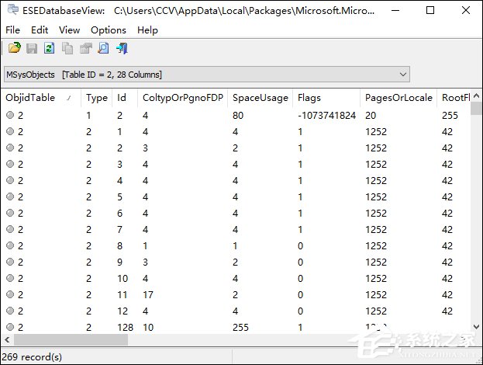
Task: Select the first row's grey bullet icon
Action: coord(10,115)
